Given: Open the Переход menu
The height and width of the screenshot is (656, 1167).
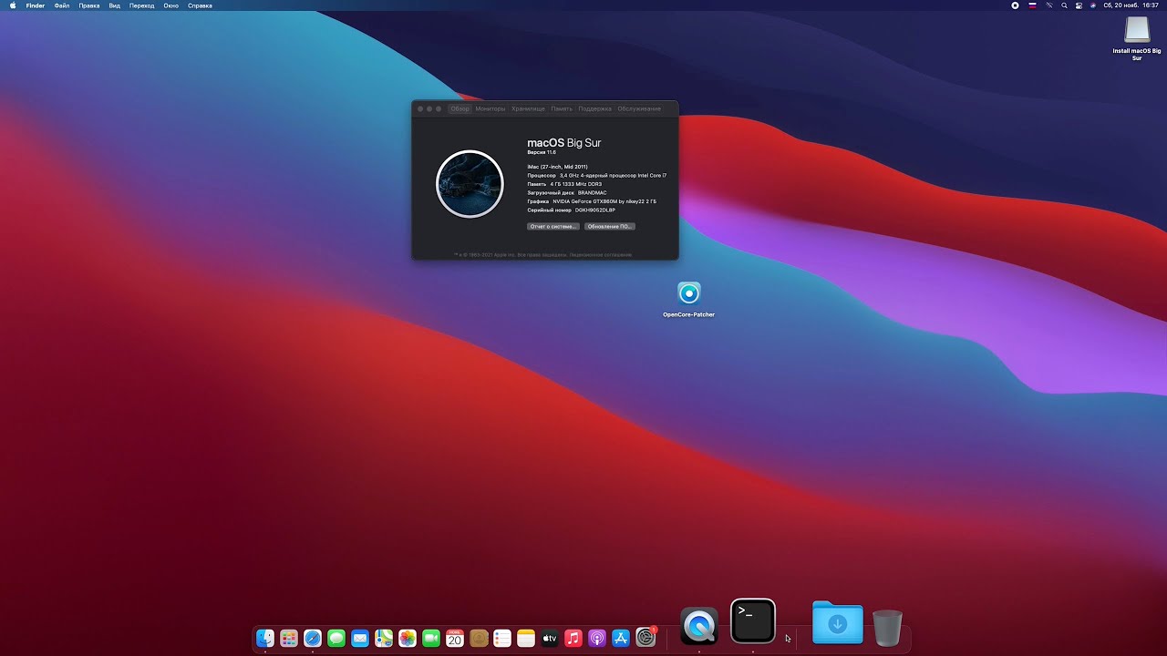Looking at the screenshot, I should click(141, 5).
